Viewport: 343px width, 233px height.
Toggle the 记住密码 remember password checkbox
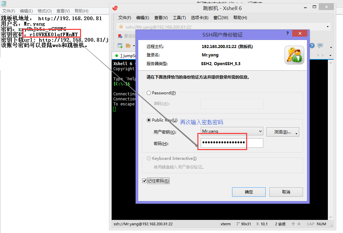pyautogui.click(x=144, y=181)
